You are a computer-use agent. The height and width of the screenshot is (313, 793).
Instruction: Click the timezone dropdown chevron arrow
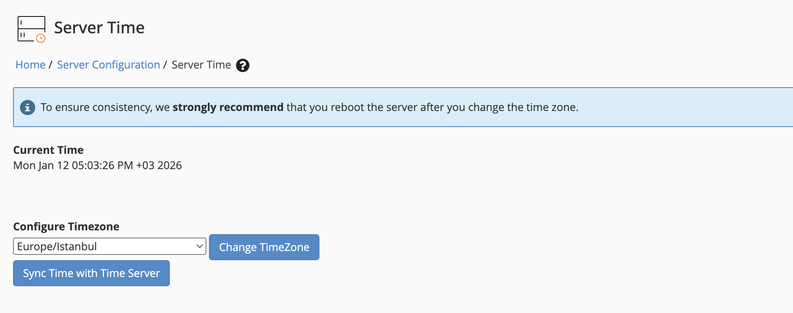coord(199,246)
